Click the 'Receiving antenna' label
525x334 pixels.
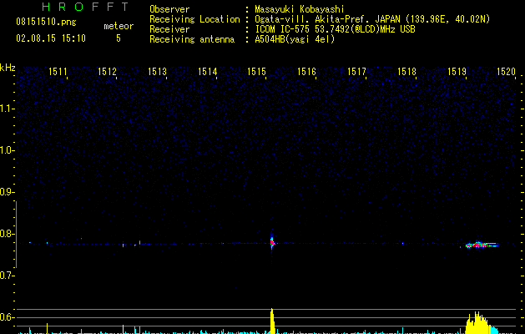click(192, 39)
